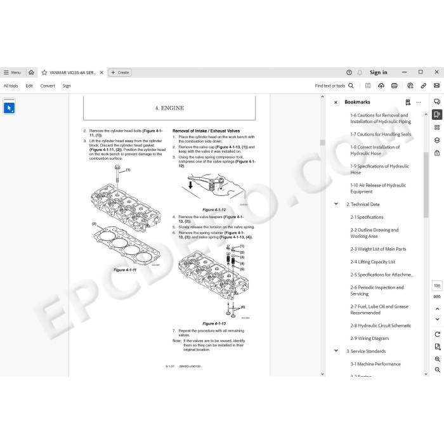Print the document

(x=394, y=86)
